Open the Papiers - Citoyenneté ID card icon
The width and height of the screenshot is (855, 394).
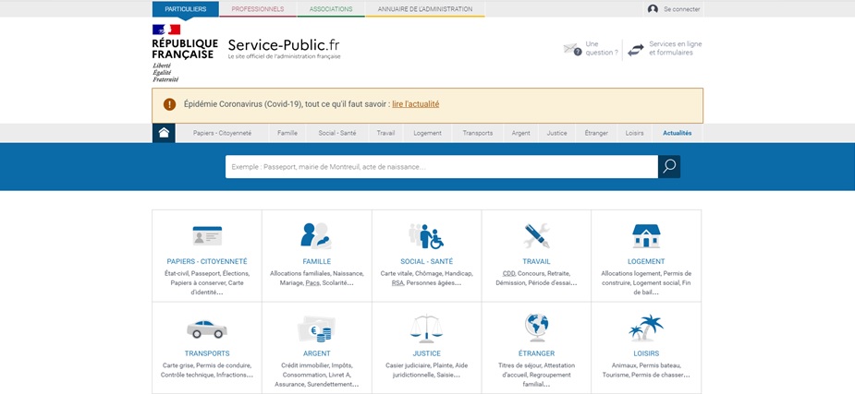(207, 236)
